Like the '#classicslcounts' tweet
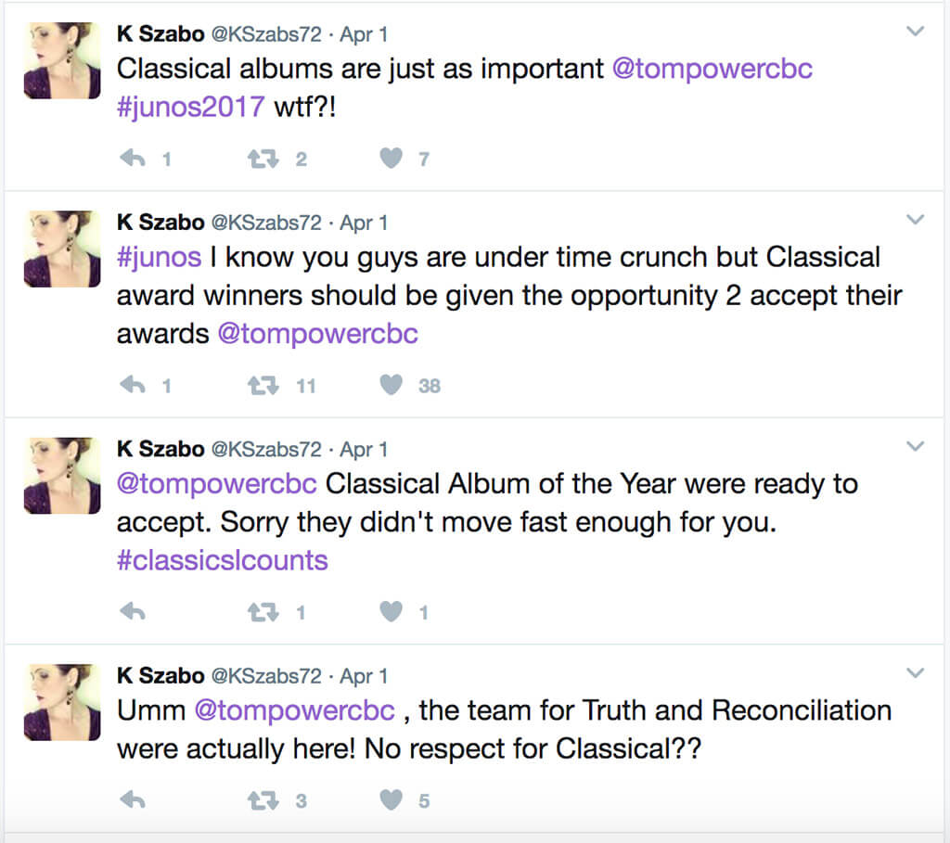This screenshot has height=843, width=950. (392, 612)
